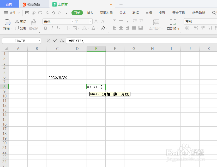The width and height of the screenshot is (217, 167).
Task: Click the 自动换行 wrap text icon
Action: coord(173,25)
